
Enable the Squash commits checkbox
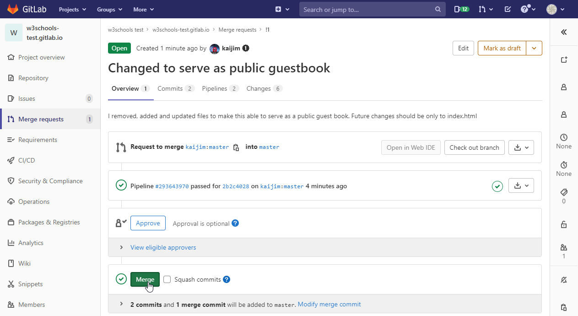(x=167, y=279)
